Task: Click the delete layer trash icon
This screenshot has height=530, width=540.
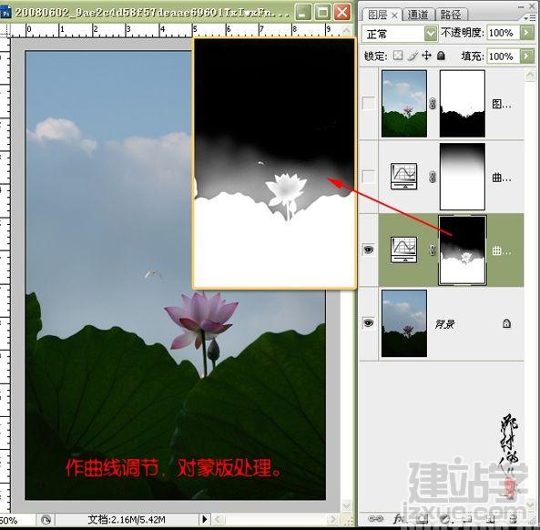Action: [x=514, y=518]
